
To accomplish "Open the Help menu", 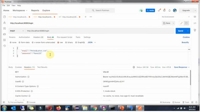I will click(x=19, y=6).
